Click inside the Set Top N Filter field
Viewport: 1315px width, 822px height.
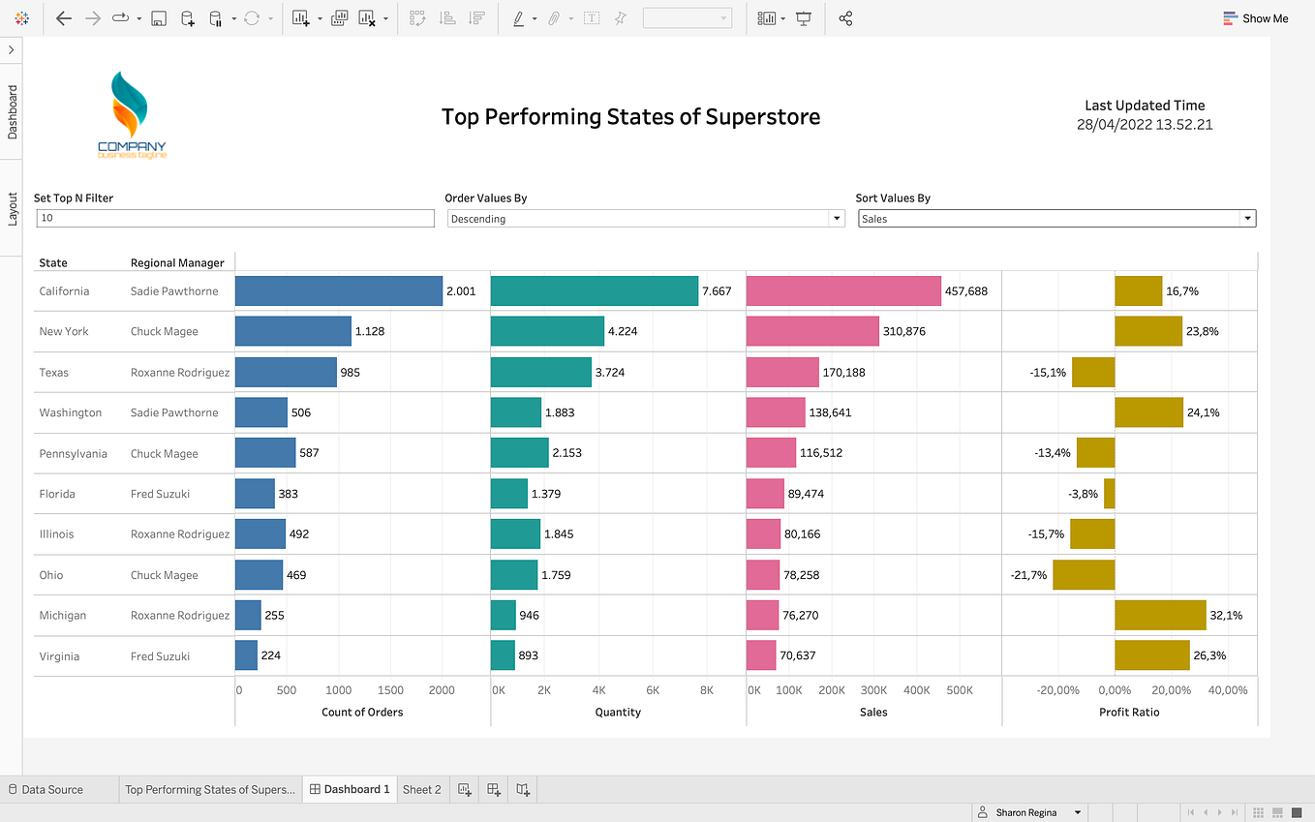pyautogui.click(x=234, y=218)
